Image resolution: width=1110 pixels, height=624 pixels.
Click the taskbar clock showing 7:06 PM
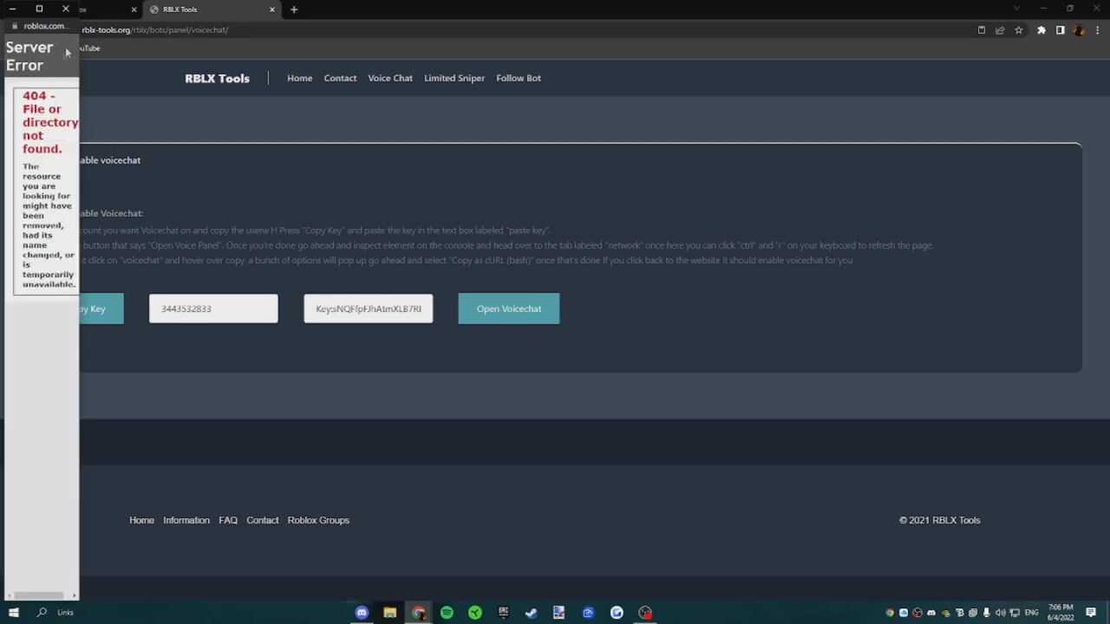(x=1061, y=613)
